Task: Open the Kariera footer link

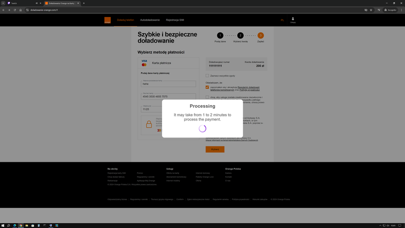Action: click(x=228, y=173)
